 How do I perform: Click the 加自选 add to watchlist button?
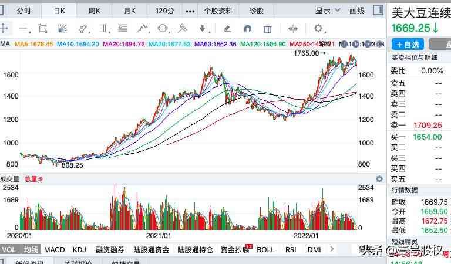pos(408,45)
